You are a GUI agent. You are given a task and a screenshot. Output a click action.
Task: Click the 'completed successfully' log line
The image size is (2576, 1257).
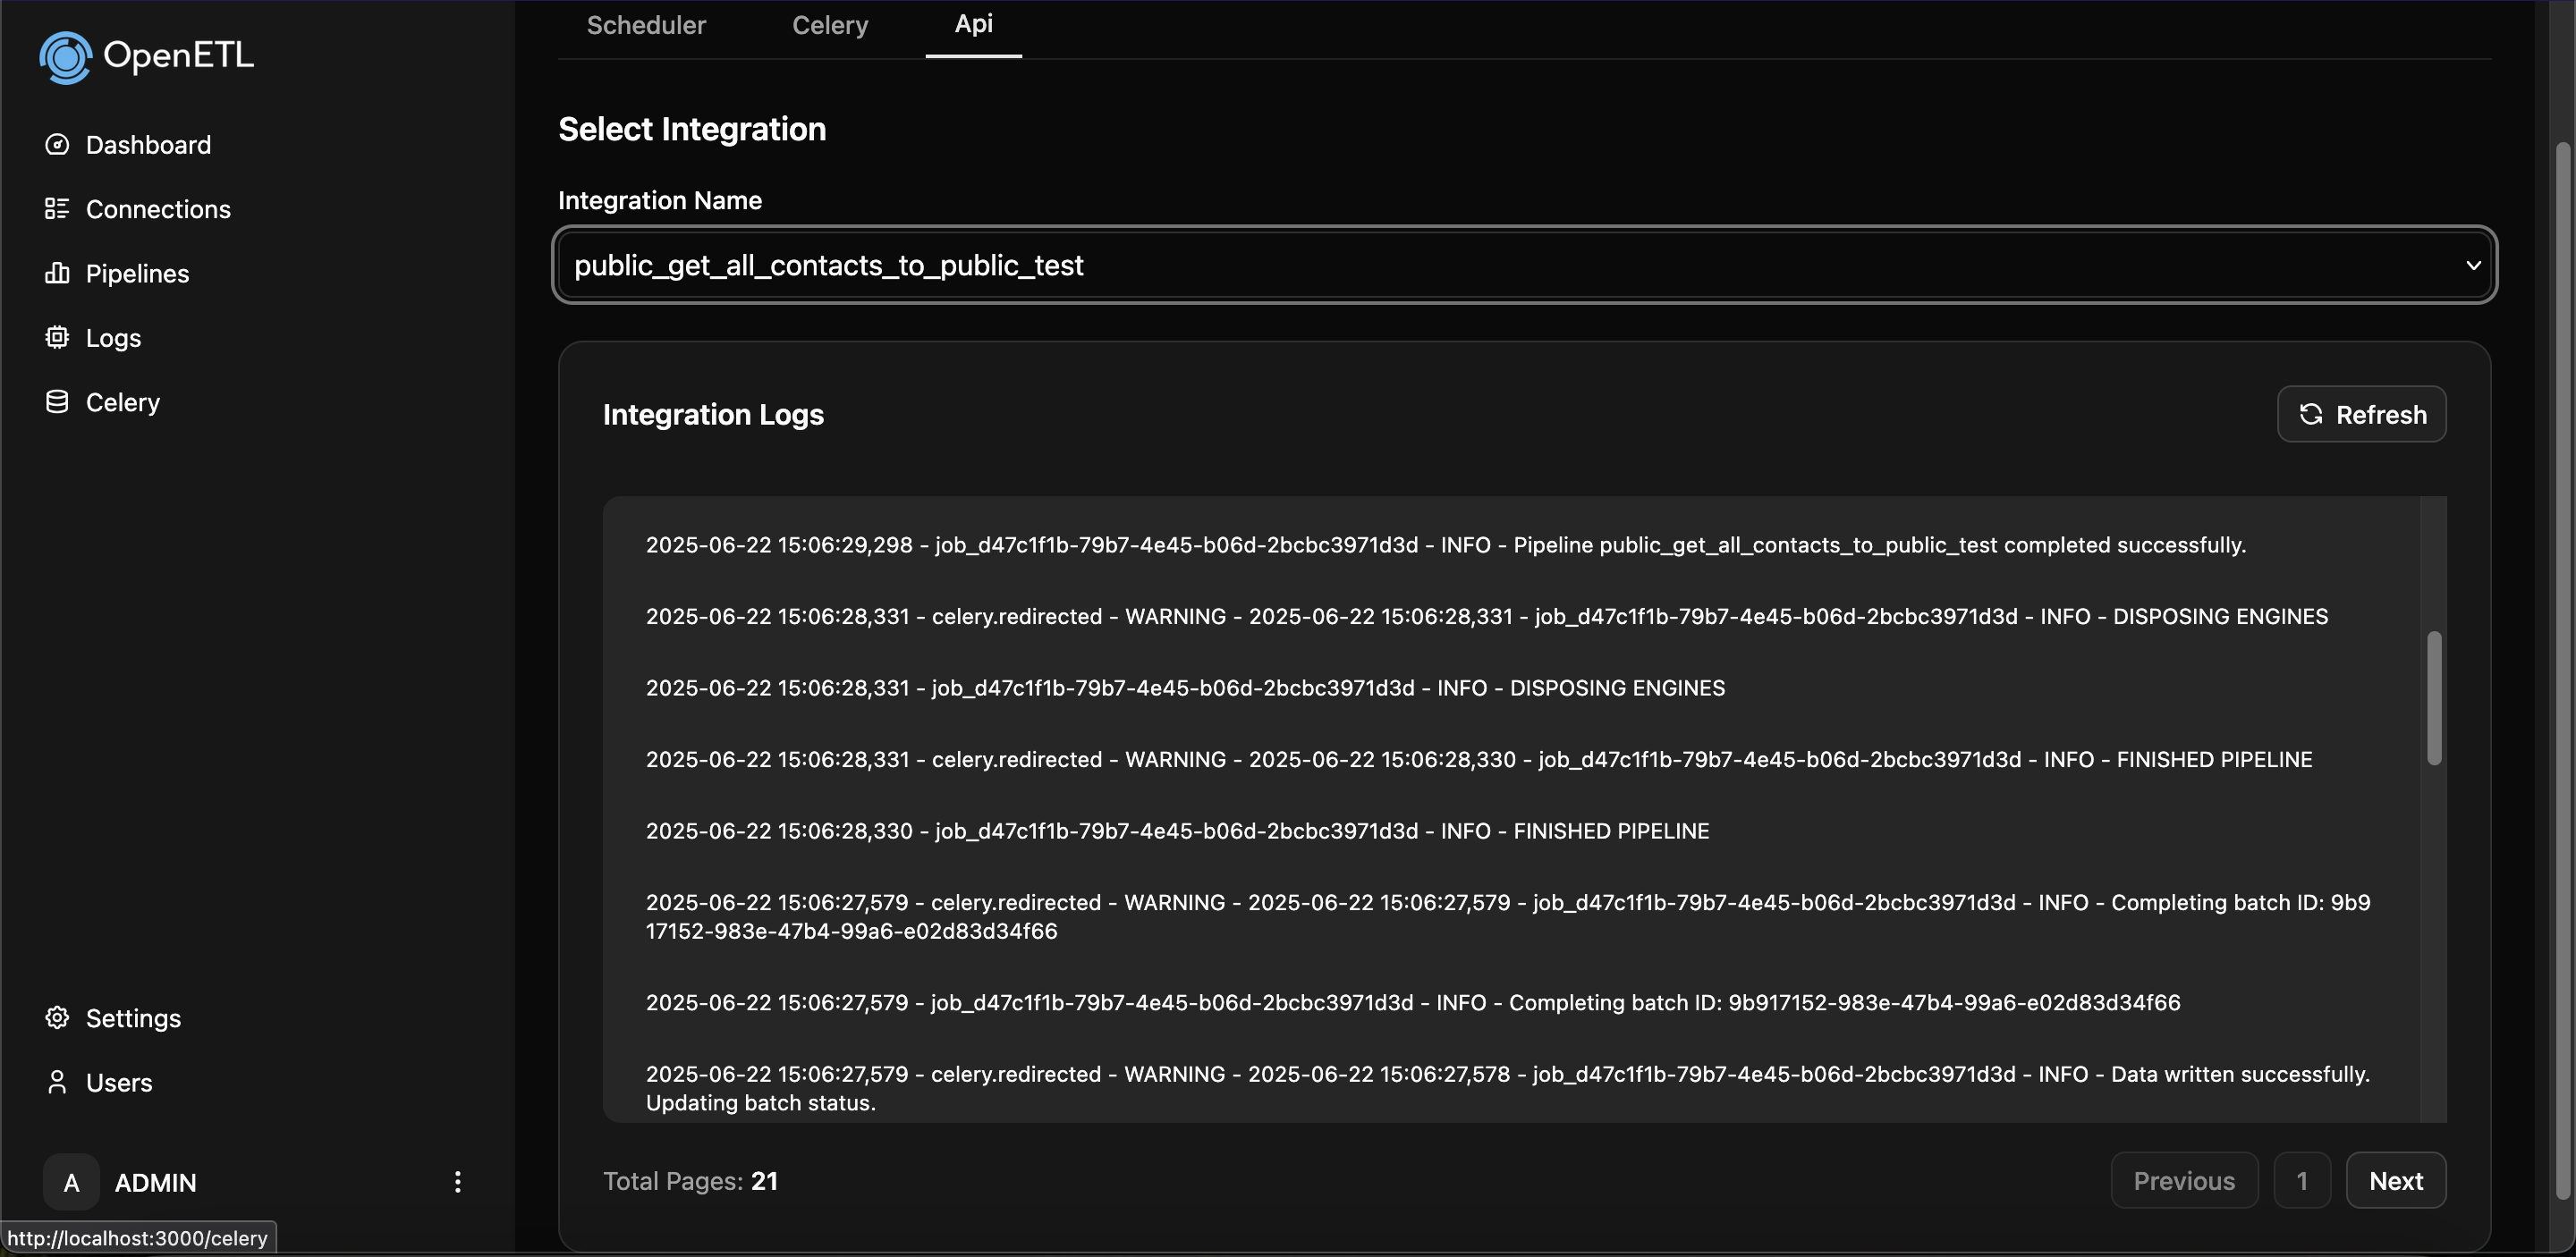click(x=1445, y=545)
